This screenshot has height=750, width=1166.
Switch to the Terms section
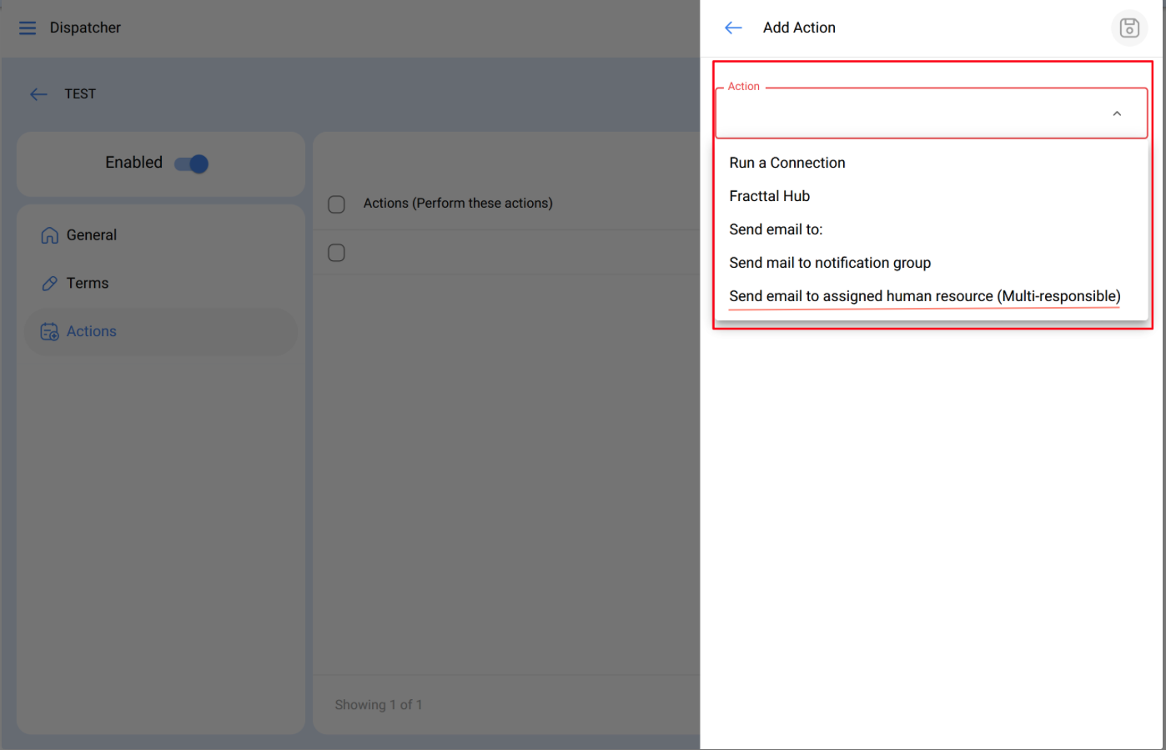tap(88, 284)
